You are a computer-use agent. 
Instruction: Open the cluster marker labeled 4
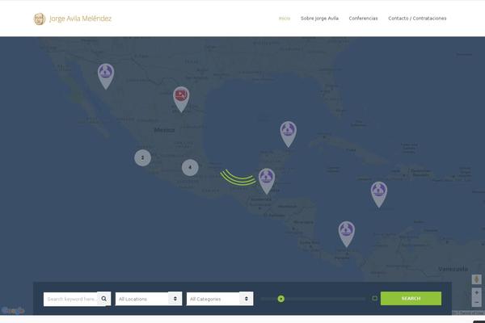[190, 167]
